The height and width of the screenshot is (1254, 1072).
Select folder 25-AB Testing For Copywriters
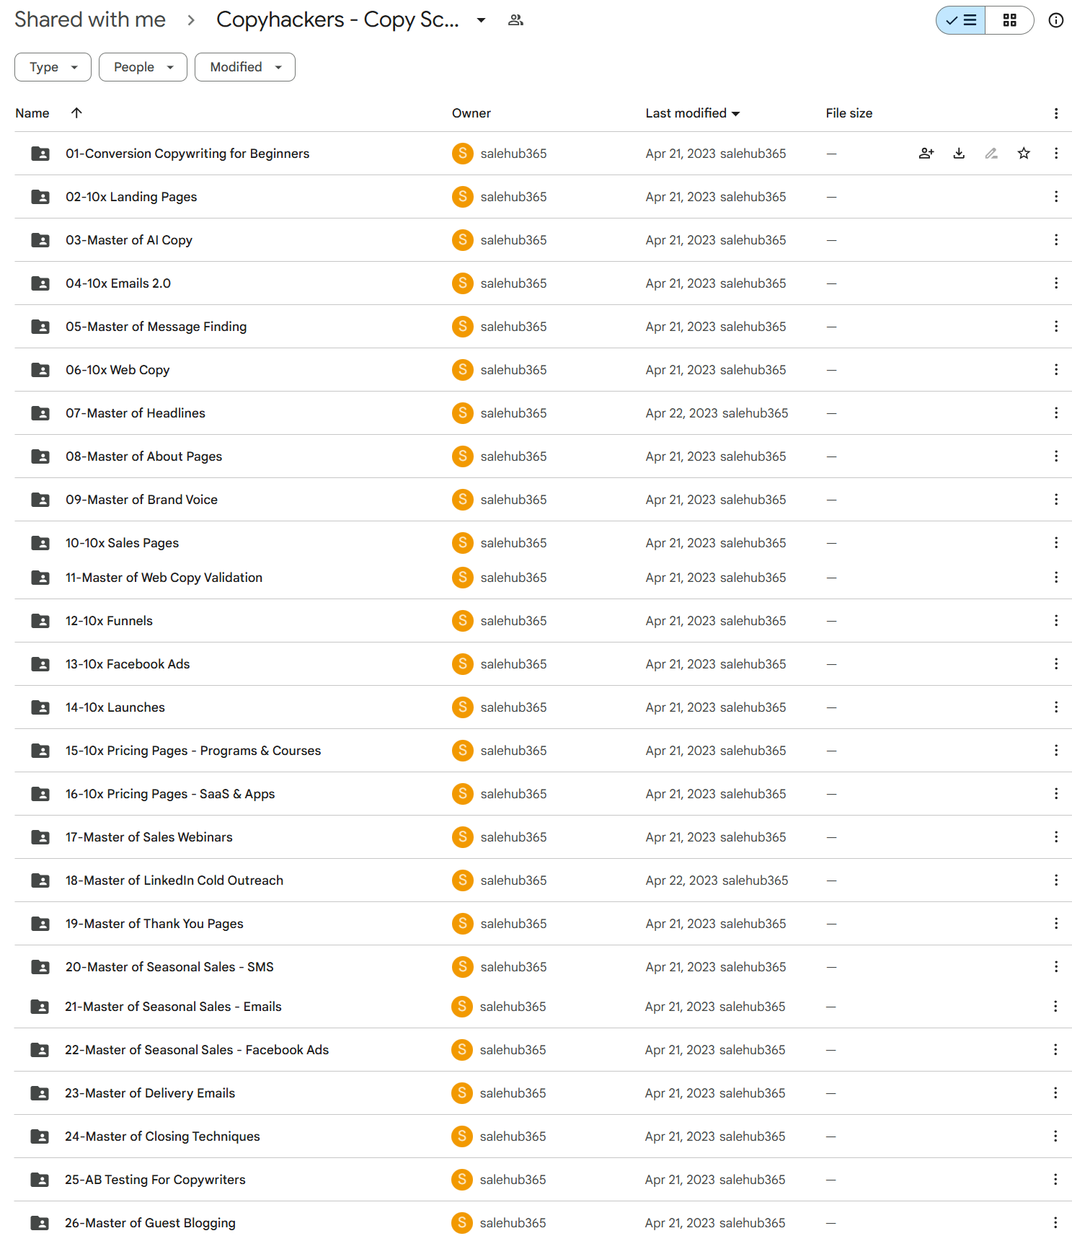point(543,1179)
